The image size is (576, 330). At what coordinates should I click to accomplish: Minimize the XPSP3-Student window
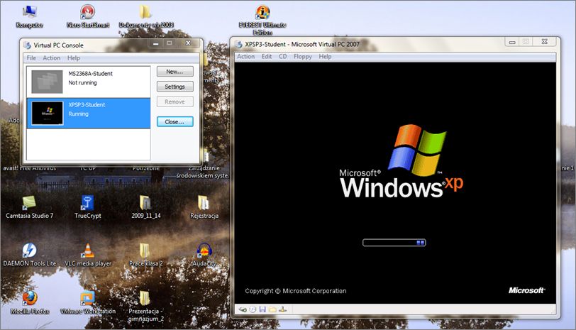512,43
